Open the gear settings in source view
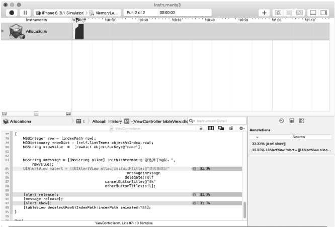335x227 pixels. [x=241, y=129]
